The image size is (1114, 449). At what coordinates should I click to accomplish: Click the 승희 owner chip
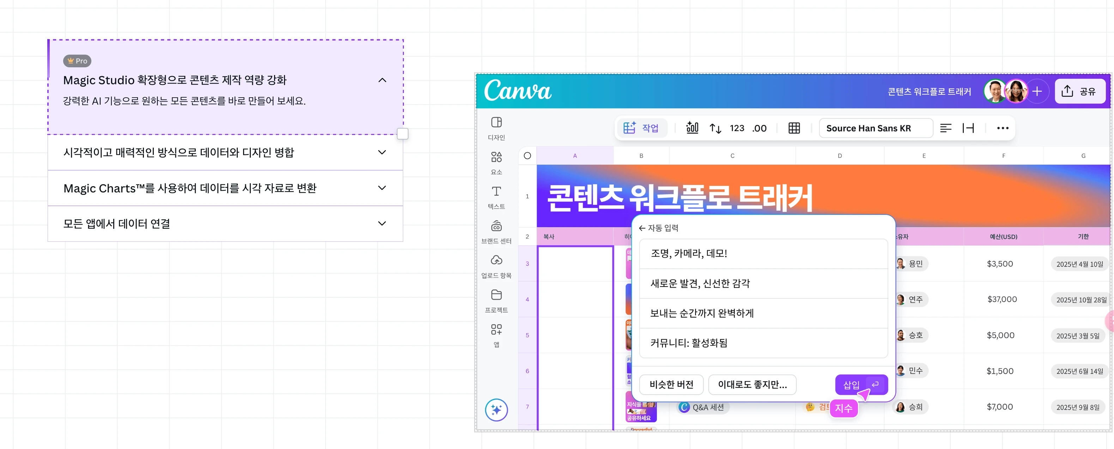[910, 407]
